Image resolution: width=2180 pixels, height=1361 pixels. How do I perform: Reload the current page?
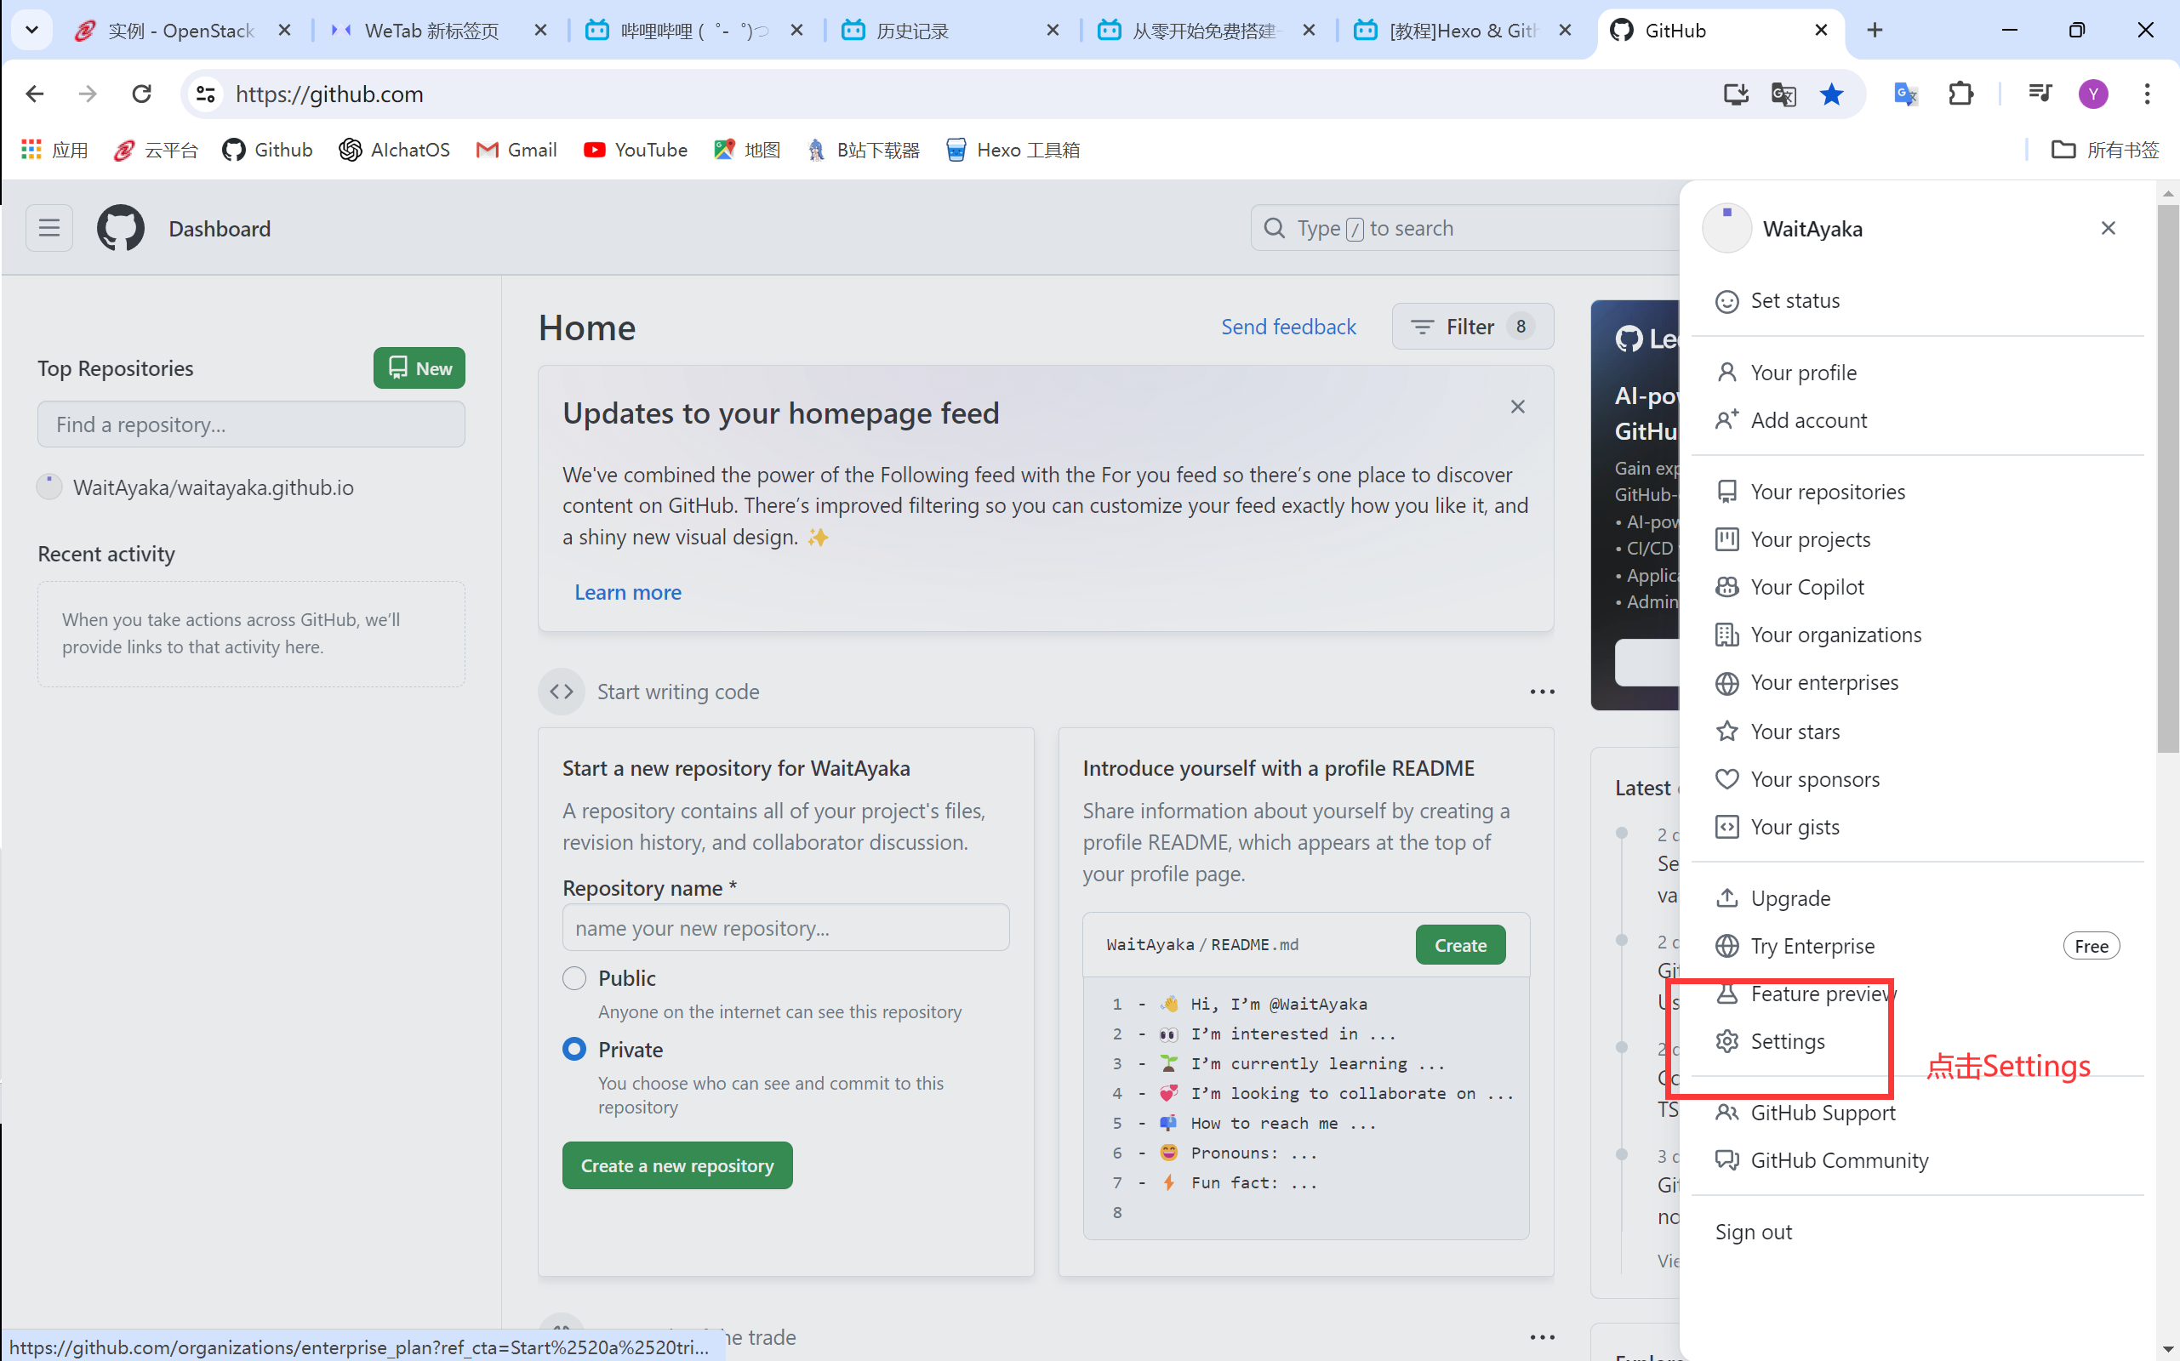tap(141, 94)
